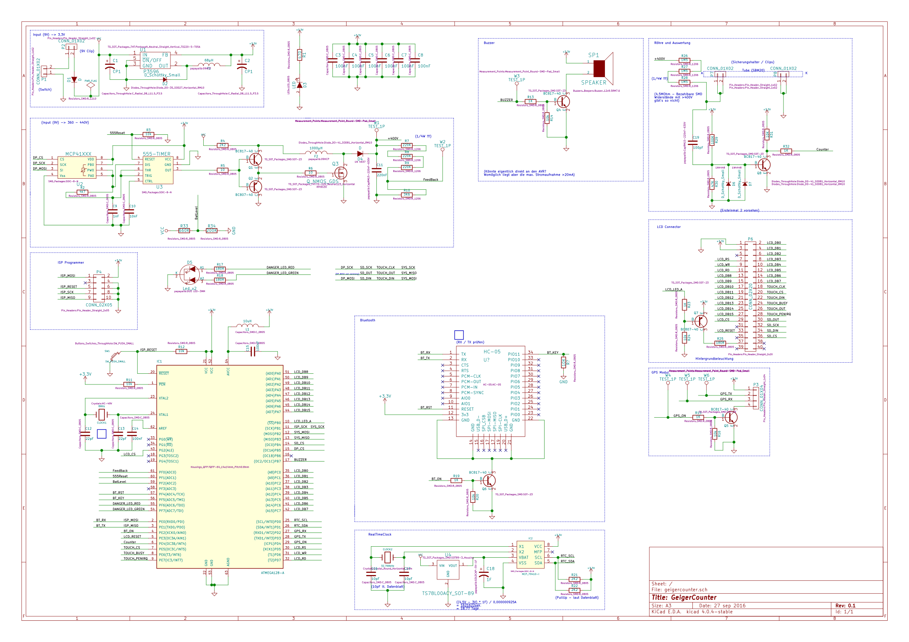Screen dimensions: 909x642
Task: Click the 'Date: 27 sep 2016' field
Action: [722, 606]
